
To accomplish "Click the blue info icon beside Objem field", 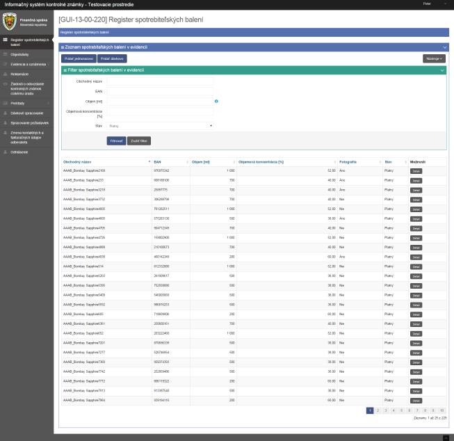I will click(x=216, y=101).
